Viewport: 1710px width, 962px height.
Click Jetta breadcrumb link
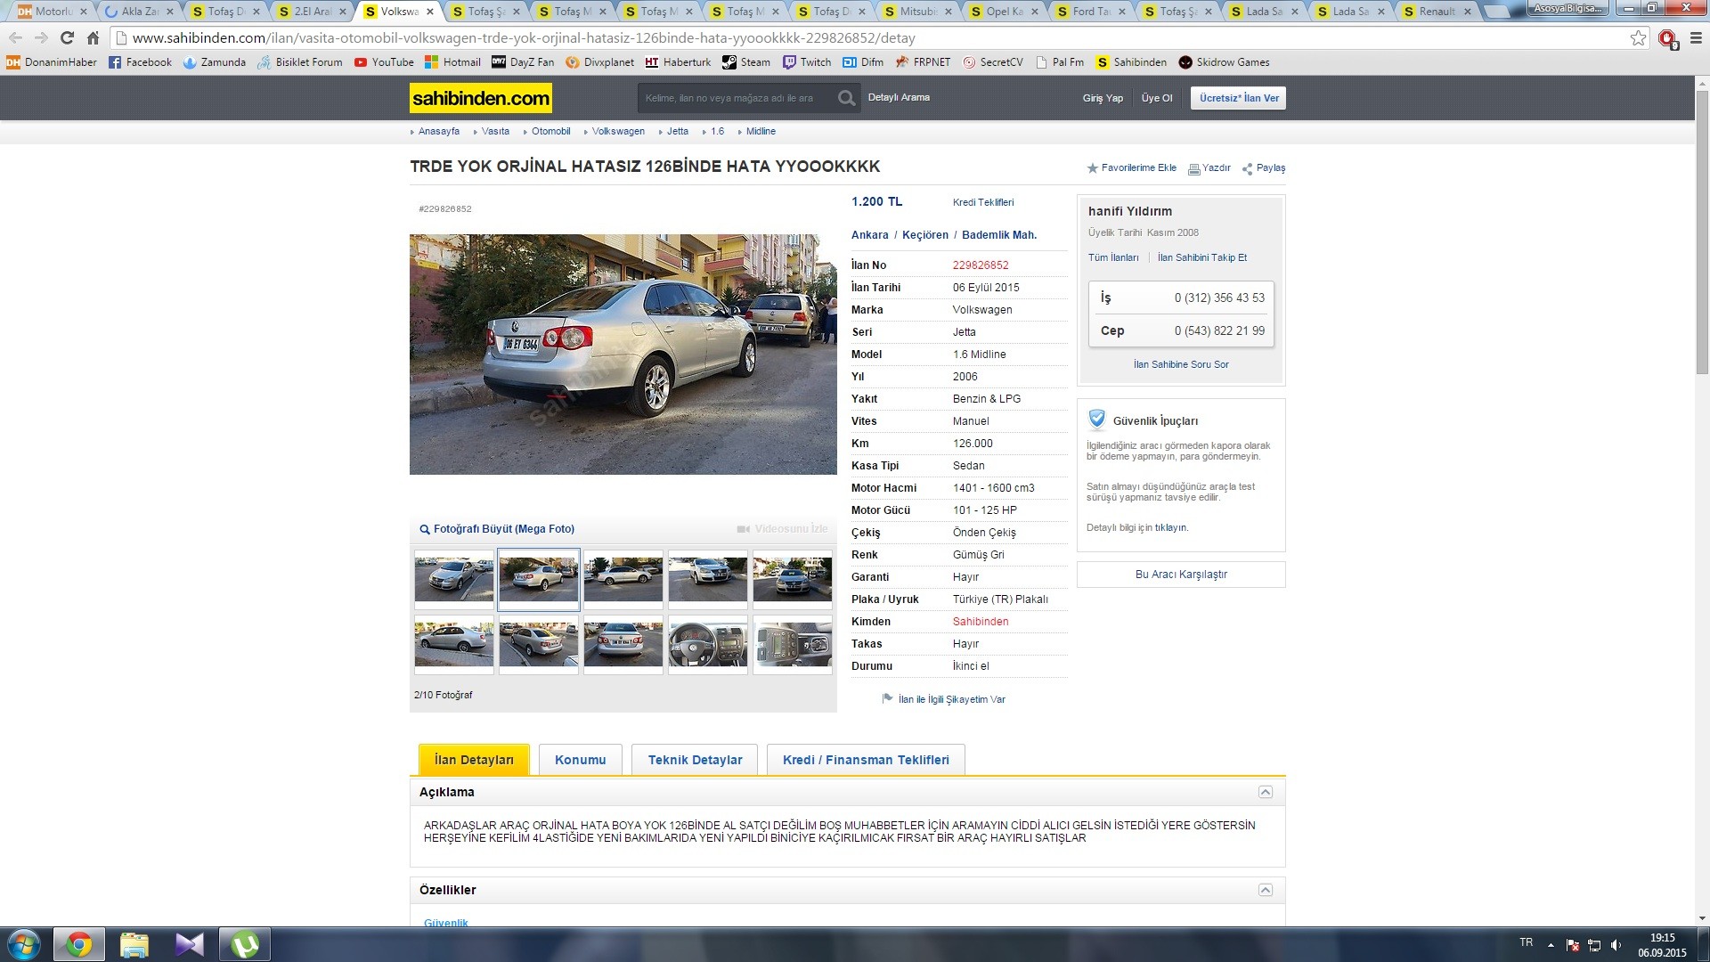pyautogui.click(x=678, y=131)
